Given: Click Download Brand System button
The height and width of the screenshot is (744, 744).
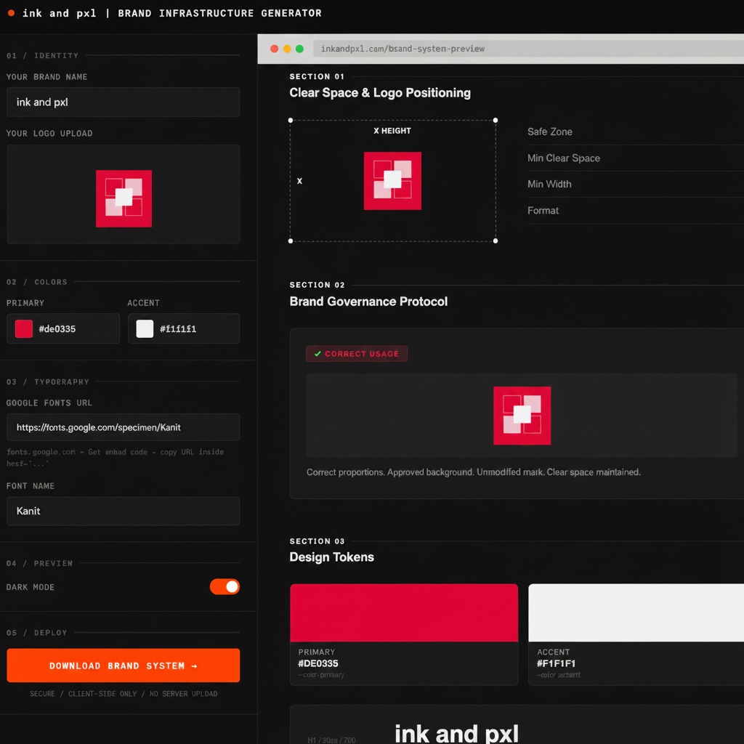Looking at the screenshot, I should pos(123,666).
